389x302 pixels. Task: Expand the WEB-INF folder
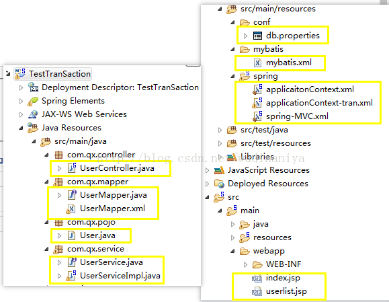(246, 265)
